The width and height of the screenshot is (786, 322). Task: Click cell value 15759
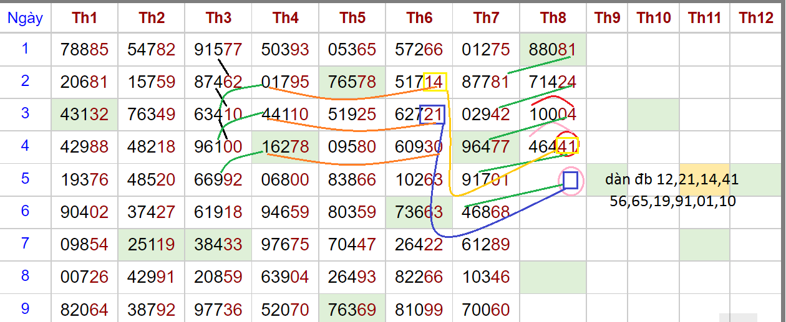(x=152, y=82)
